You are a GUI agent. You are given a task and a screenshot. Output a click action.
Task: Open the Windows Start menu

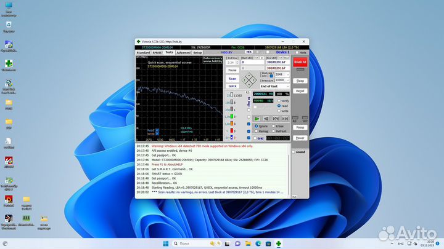point(166,243)
